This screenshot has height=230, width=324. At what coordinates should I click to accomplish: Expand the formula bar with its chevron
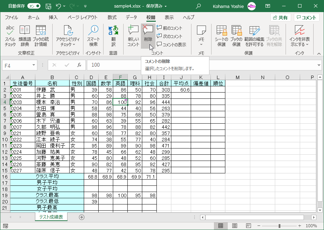pyautogui.click(x=319, y=65)
